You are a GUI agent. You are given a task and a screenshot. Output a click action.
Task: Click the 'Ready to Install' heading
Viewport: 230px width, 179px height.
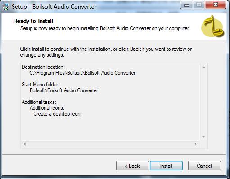point(33,21)
